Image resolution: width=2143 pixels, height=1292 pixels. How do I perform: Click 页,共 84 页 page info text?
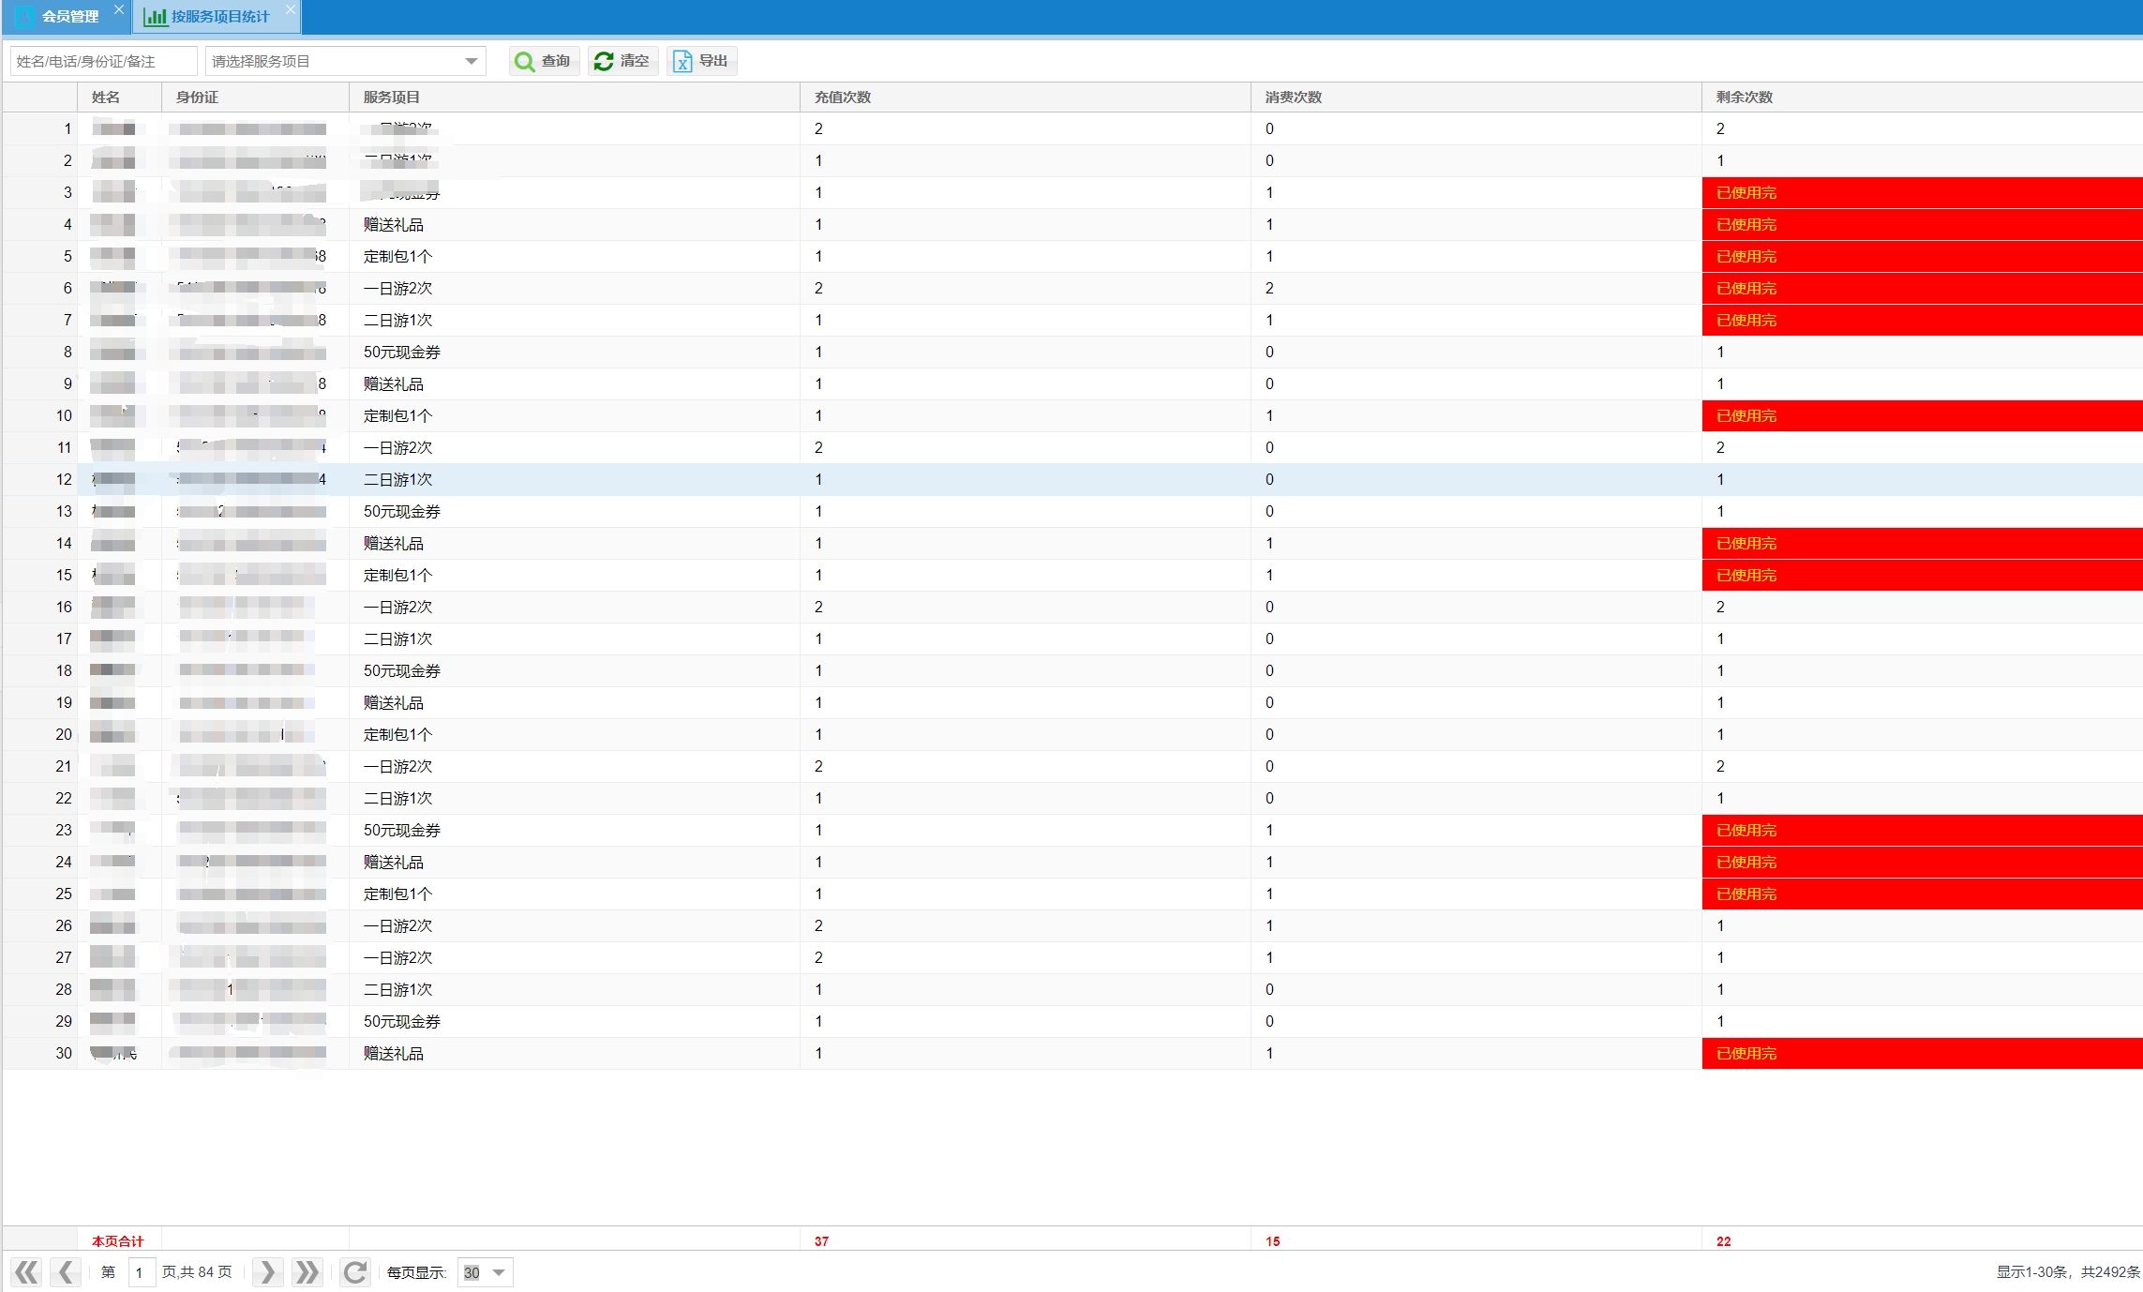[197, 1272]
